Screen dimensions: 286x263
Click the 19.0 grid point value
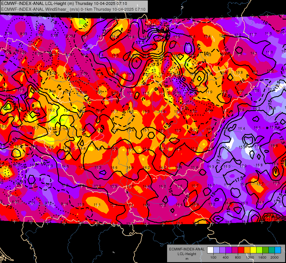pos(130,112)
